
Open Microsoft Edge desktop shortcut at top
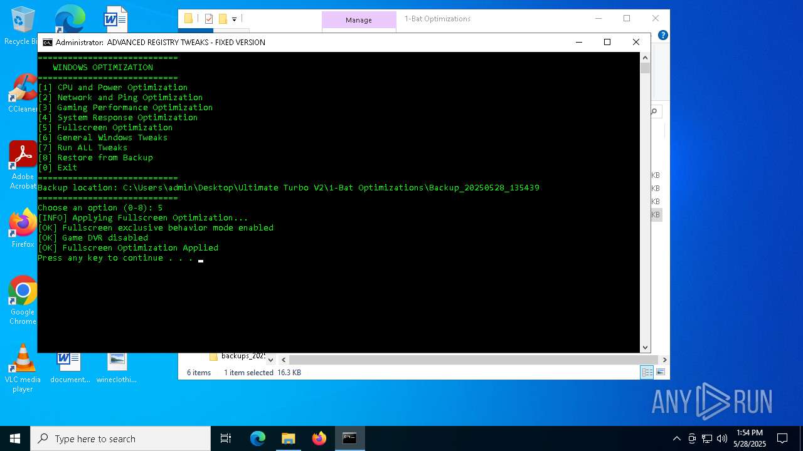[70, 19]
